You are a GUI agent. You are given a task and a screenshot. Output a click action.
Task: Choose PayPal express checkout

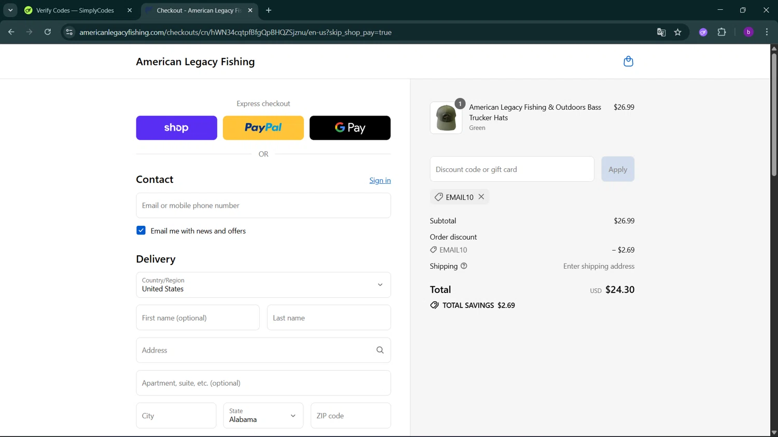coord(263,128)
